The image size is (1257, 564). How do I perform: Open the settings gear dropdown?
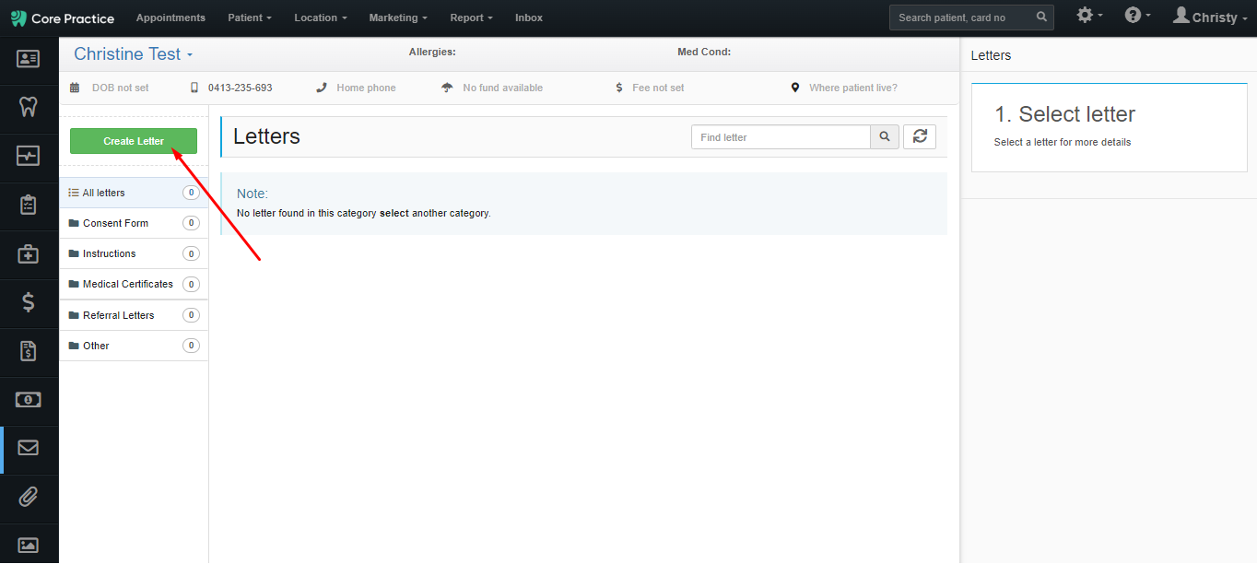click(1089, 16)
